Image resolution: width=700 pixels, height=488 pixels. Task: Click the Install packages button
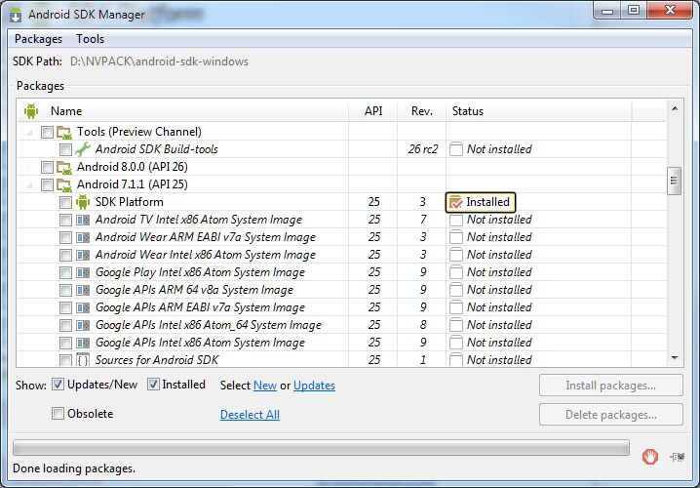pyautogui.click(x=610, y=386)
